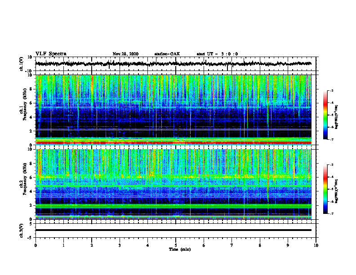Select the "start UT = 3 : 0 : 0" text

(x=217, y=54)
